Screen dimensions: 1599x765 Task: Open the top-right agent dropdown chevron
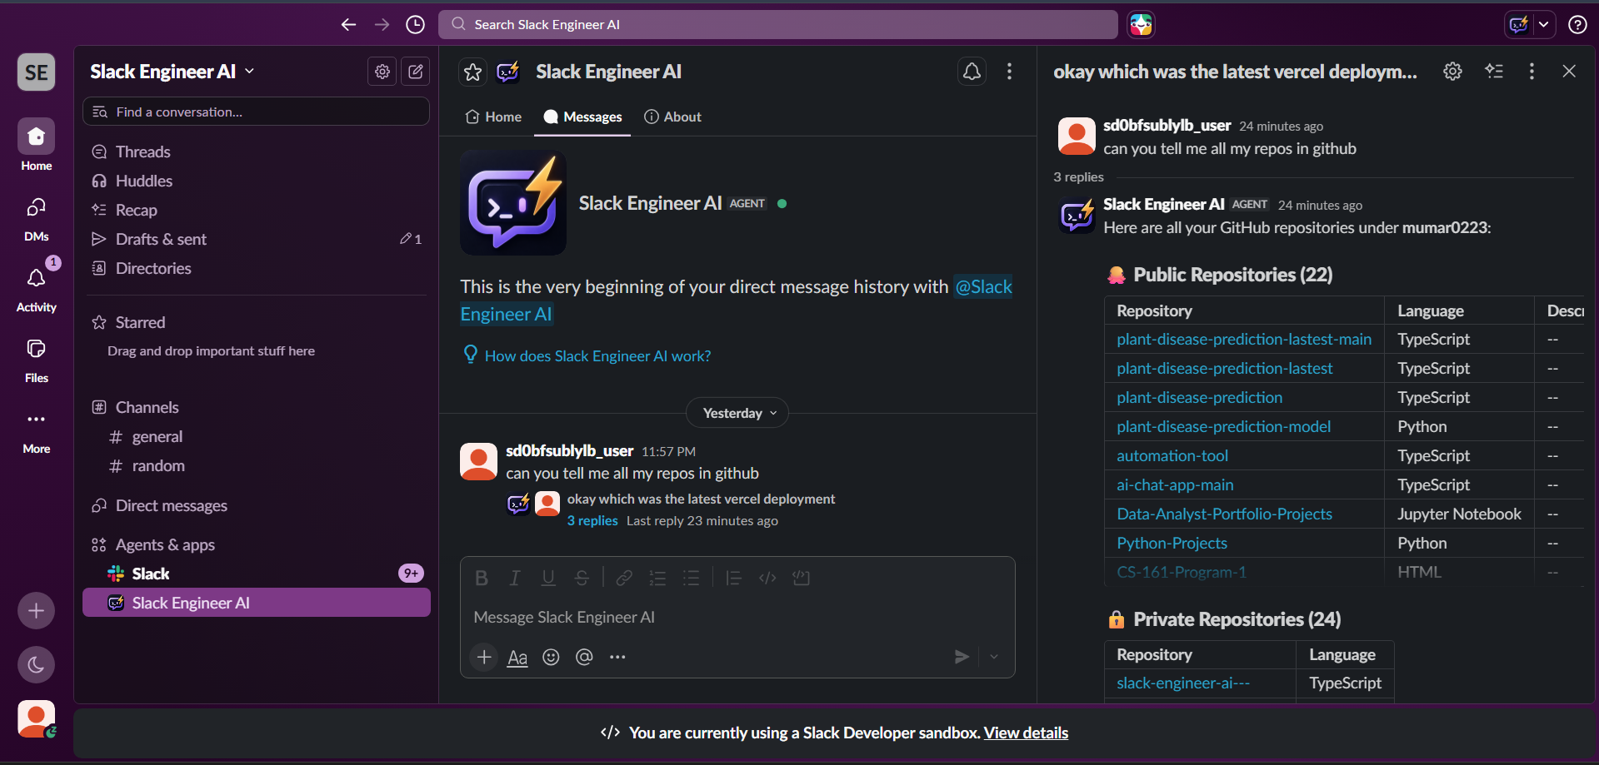pyautogui.click(x=1543, y=25)
